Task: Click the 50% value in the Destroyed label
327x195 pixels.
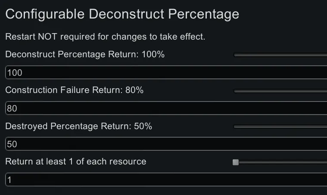Action: 143,127
